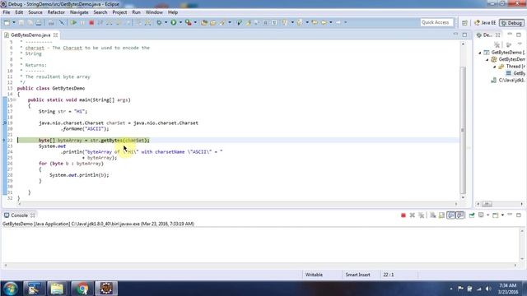Screen dimensions: 527x296
Task: Maximize the editor area
Action: pos(464,35)
